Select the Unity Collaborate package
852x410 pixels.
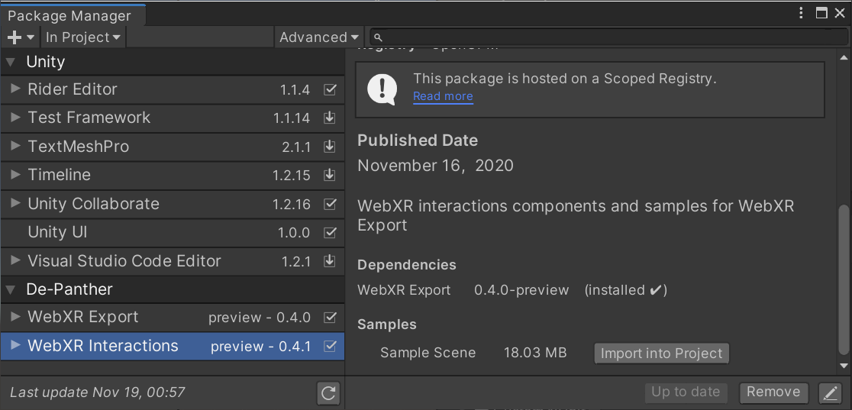pyautogui.click(x=173, y=204)
